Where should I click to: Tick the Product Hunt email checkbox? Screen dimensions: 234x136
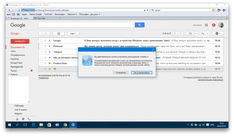pos(41,63)
